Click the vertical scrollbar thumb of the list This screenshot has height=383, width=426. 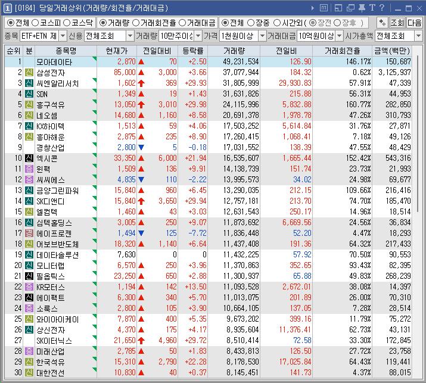point(418,133)
